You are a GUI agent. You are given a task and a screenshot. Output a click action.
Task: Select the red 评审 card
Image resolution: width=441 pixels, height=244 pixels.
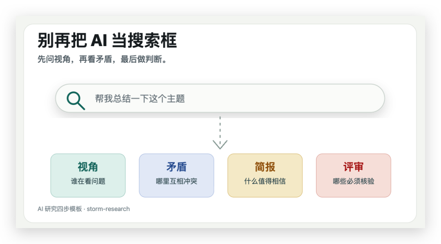(x=354, y=175)
